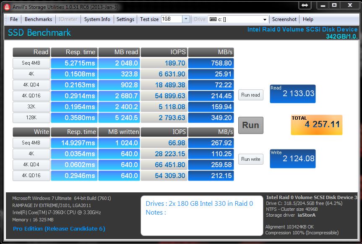Click the 267.92 MB/s write value
This screenshot has height=244, width=362.
coord(211,143)
